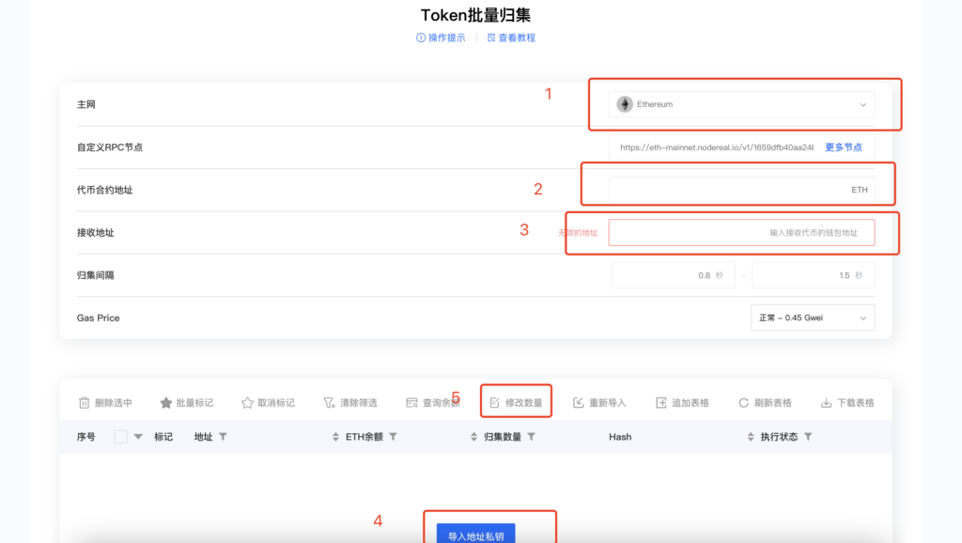Image resolution: width=962 pixels, height=543 pixels.
Task: Click the 更多节点 link
Action: [843, 147]
